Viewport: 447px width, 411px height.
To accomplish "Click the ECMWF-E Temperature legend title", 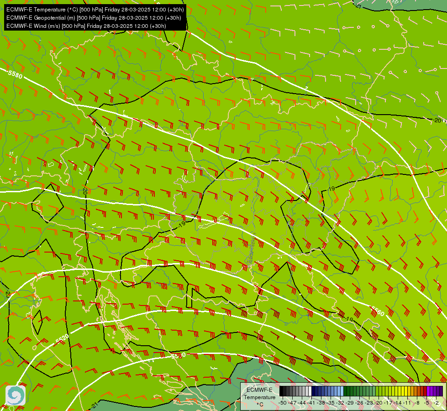I will [260, 394].
